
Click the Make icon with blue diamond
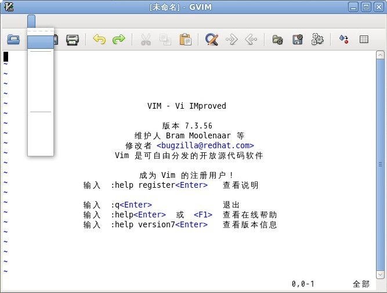click(x=344, y=40)
